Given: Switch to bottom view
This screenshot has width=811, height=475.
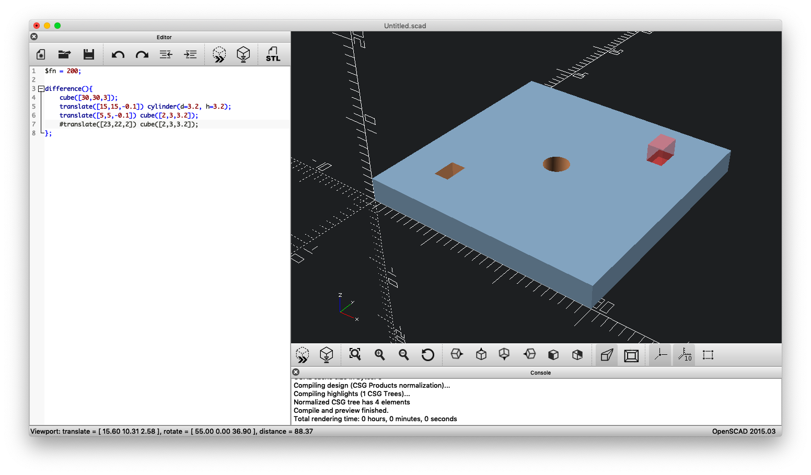Looking at the screenshot, I should click(x=504, y=355).
